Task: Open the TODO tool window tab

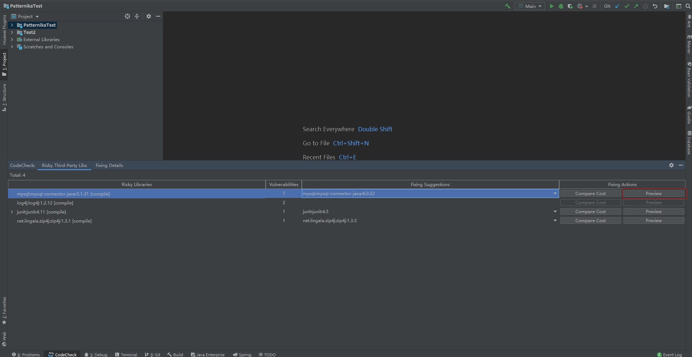Action: coord(267,354)
